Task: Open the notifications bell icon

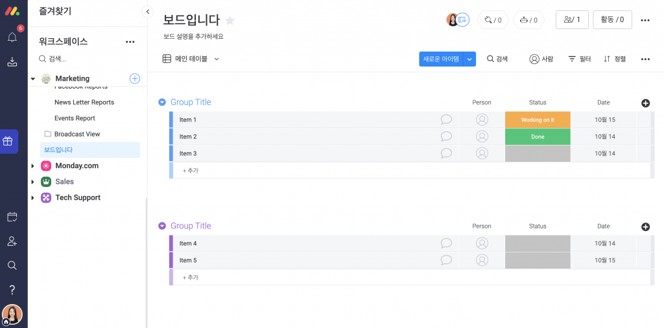Action: (12, 37)
